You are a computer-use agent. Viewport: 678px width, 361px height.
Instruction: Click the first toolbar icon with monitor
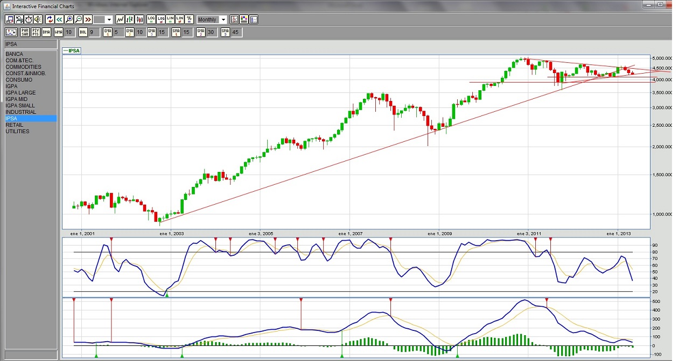[10, 19]
